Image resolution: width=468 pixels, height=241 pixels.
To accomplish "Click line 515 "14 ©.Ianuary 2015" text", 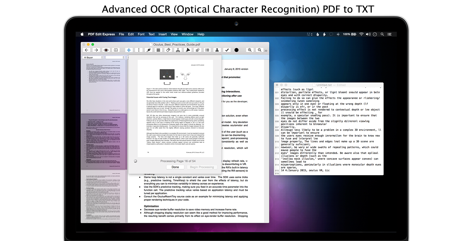I will point(305,170).
